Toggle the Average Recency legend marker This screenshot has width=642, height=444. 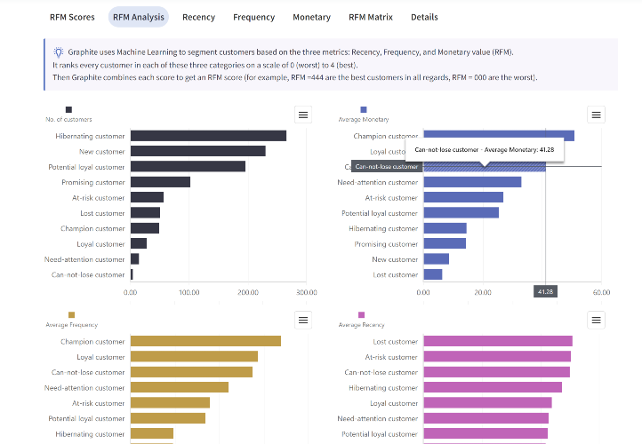coord(362,315)
